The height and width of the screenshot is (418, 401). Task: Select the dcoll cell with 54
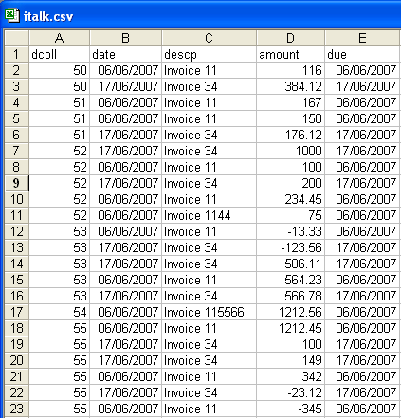59,312
